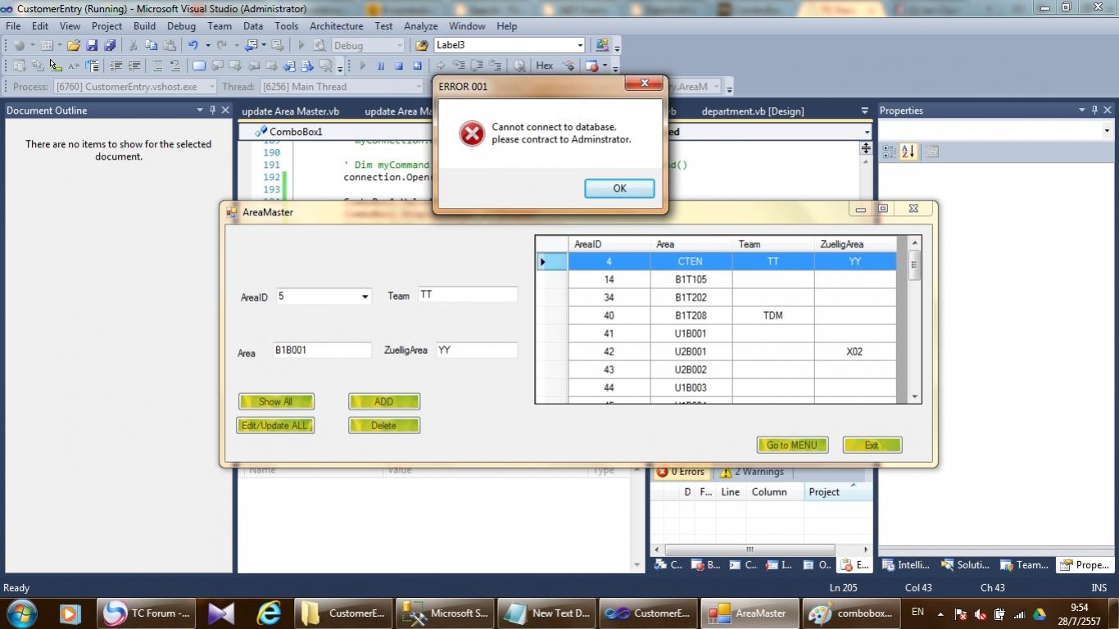Image resolution: width=1119 pixels, height=629 pixels.
Task: Click the Categorized view icon in Properties panel
Action: (x=890, y=152)
